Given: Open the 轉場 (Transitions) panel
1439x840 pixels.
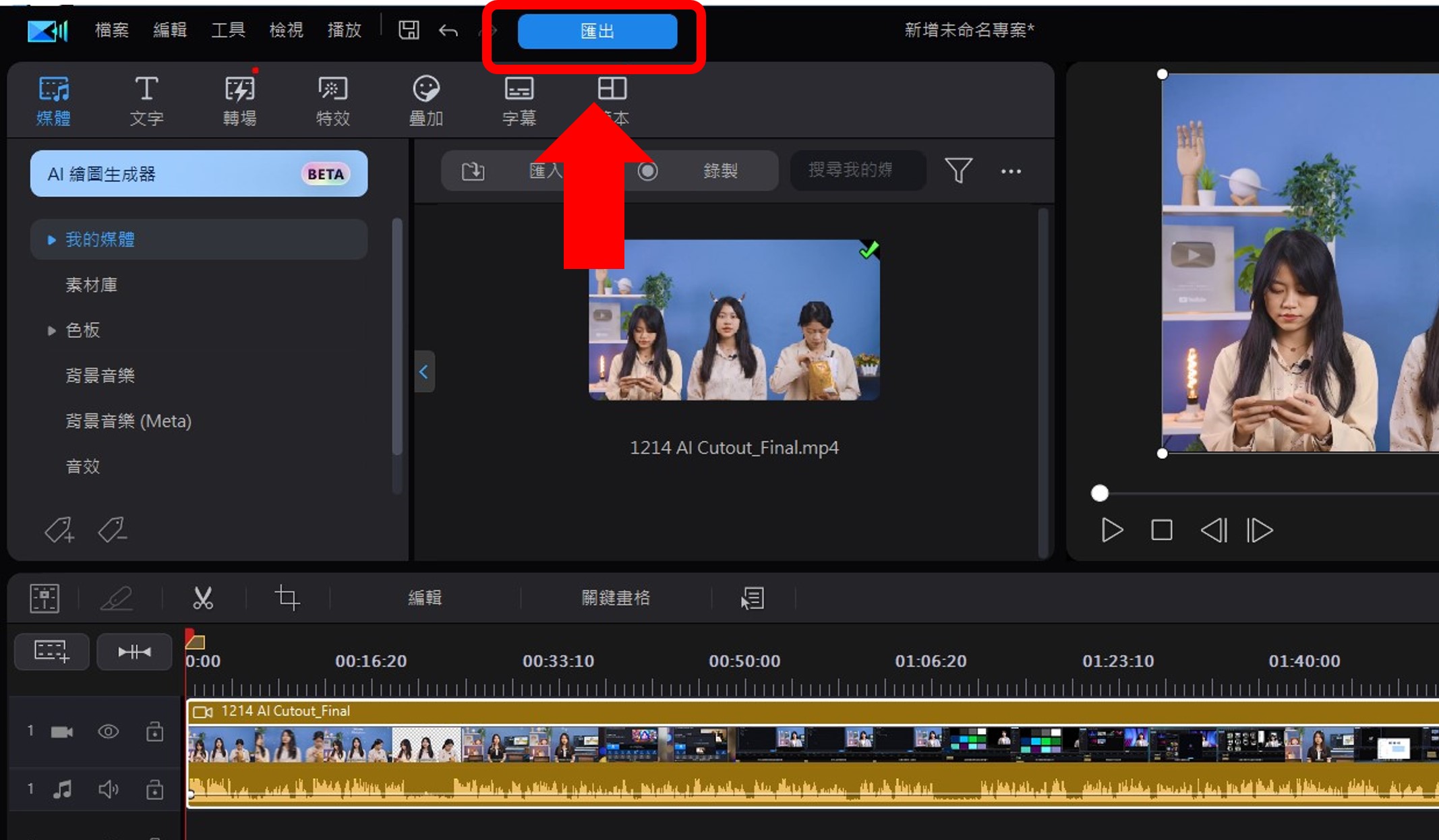Looking at the screenshot, I should point(239,100).
